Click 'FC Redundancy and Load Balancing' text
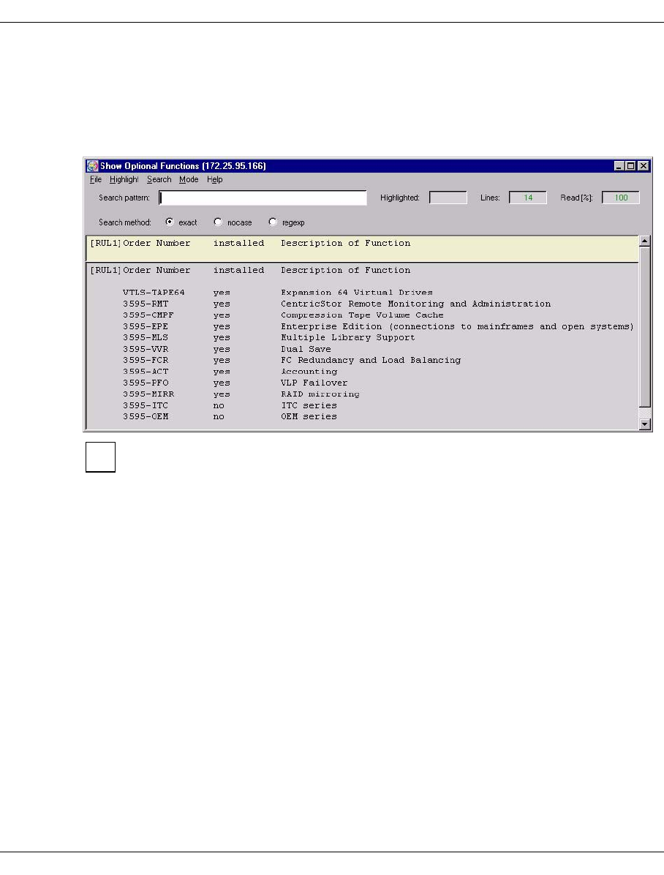The height and width of the screenshot is (875, 664). pos(371,361)
